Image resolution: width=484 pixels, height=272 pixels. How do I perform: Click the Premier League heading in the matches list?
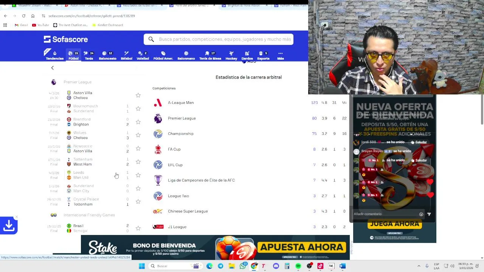78,82
